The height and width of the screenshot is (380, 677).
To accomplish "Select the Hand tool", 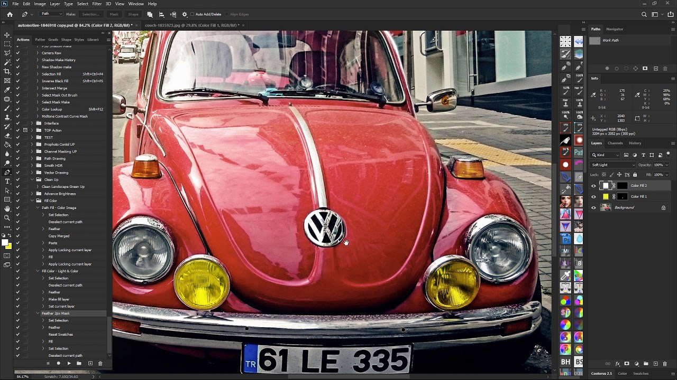I will [x=7, y=209].
